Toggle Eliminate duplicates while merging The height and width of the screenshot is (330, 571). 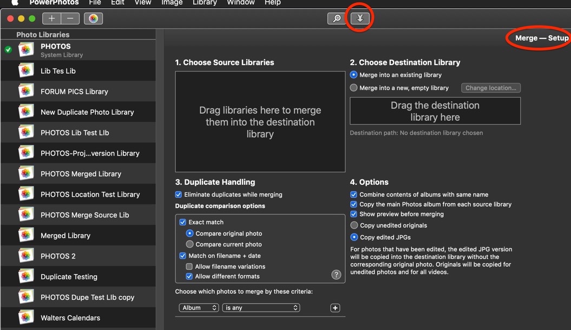pos(179,195)
